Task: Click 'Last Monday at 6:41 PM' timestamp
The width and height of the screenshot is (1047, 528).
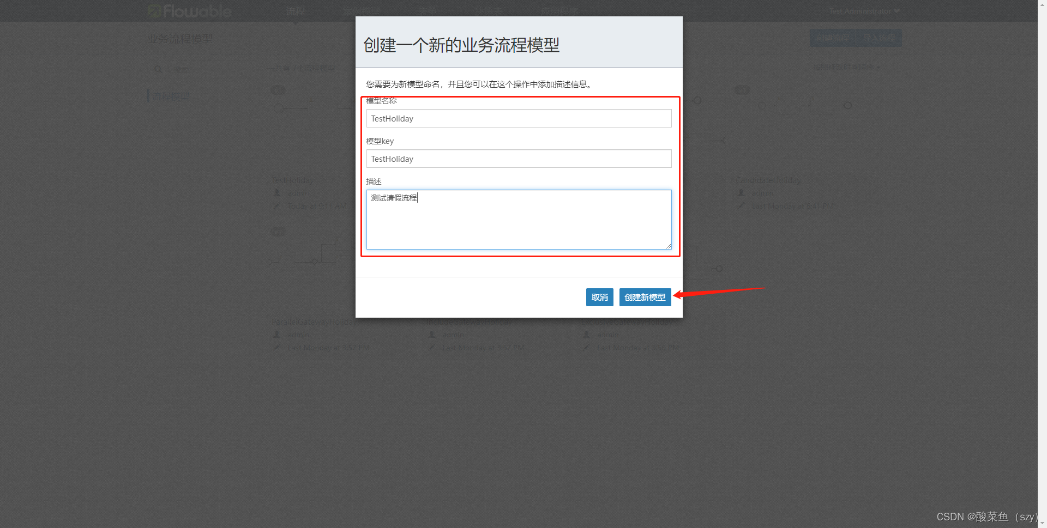Action: click(x=793, y=206)
